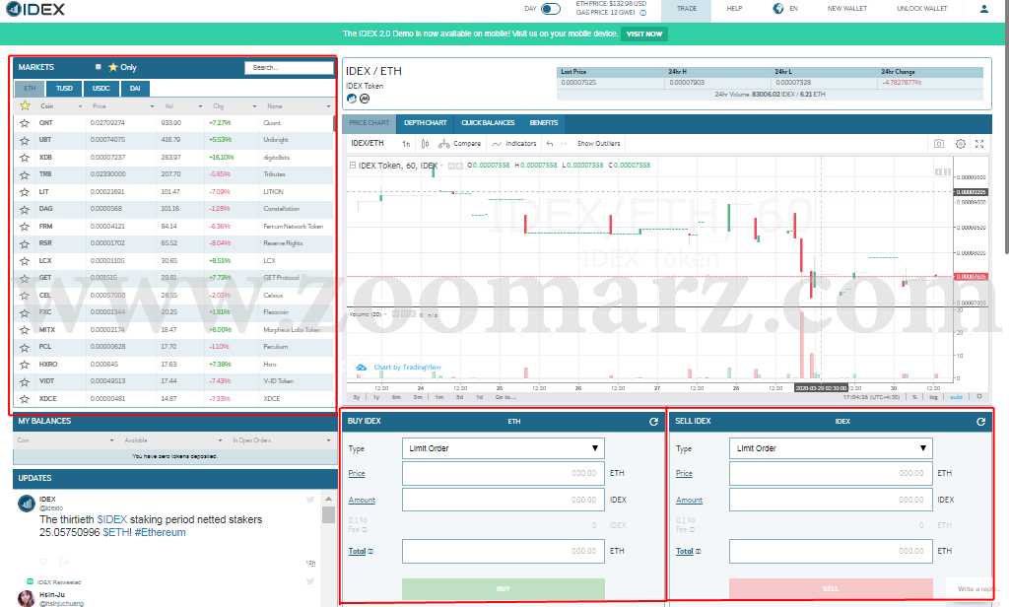Toggle log scale on the chart
The width and height of the screenshot is (1009, 607).
click(x=934, y=397)
